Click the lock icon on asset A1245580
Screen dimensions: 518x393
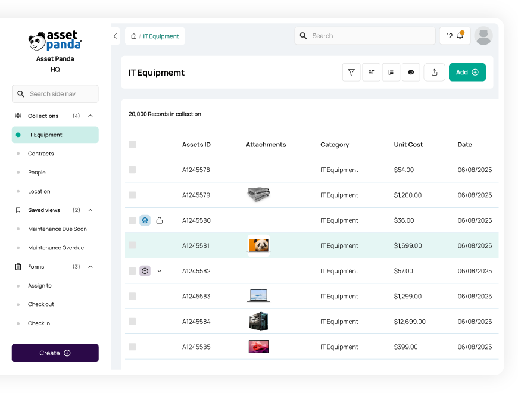160,220
